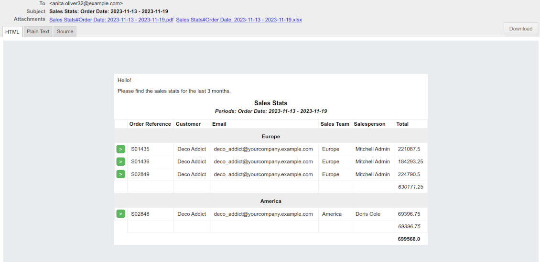Viewport: 540px width, 262px height.
Task: Click the Hello! greeting text
Action: 124,80
